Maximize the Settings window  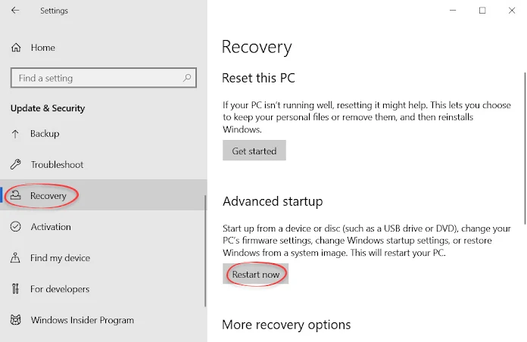(482, 11)
